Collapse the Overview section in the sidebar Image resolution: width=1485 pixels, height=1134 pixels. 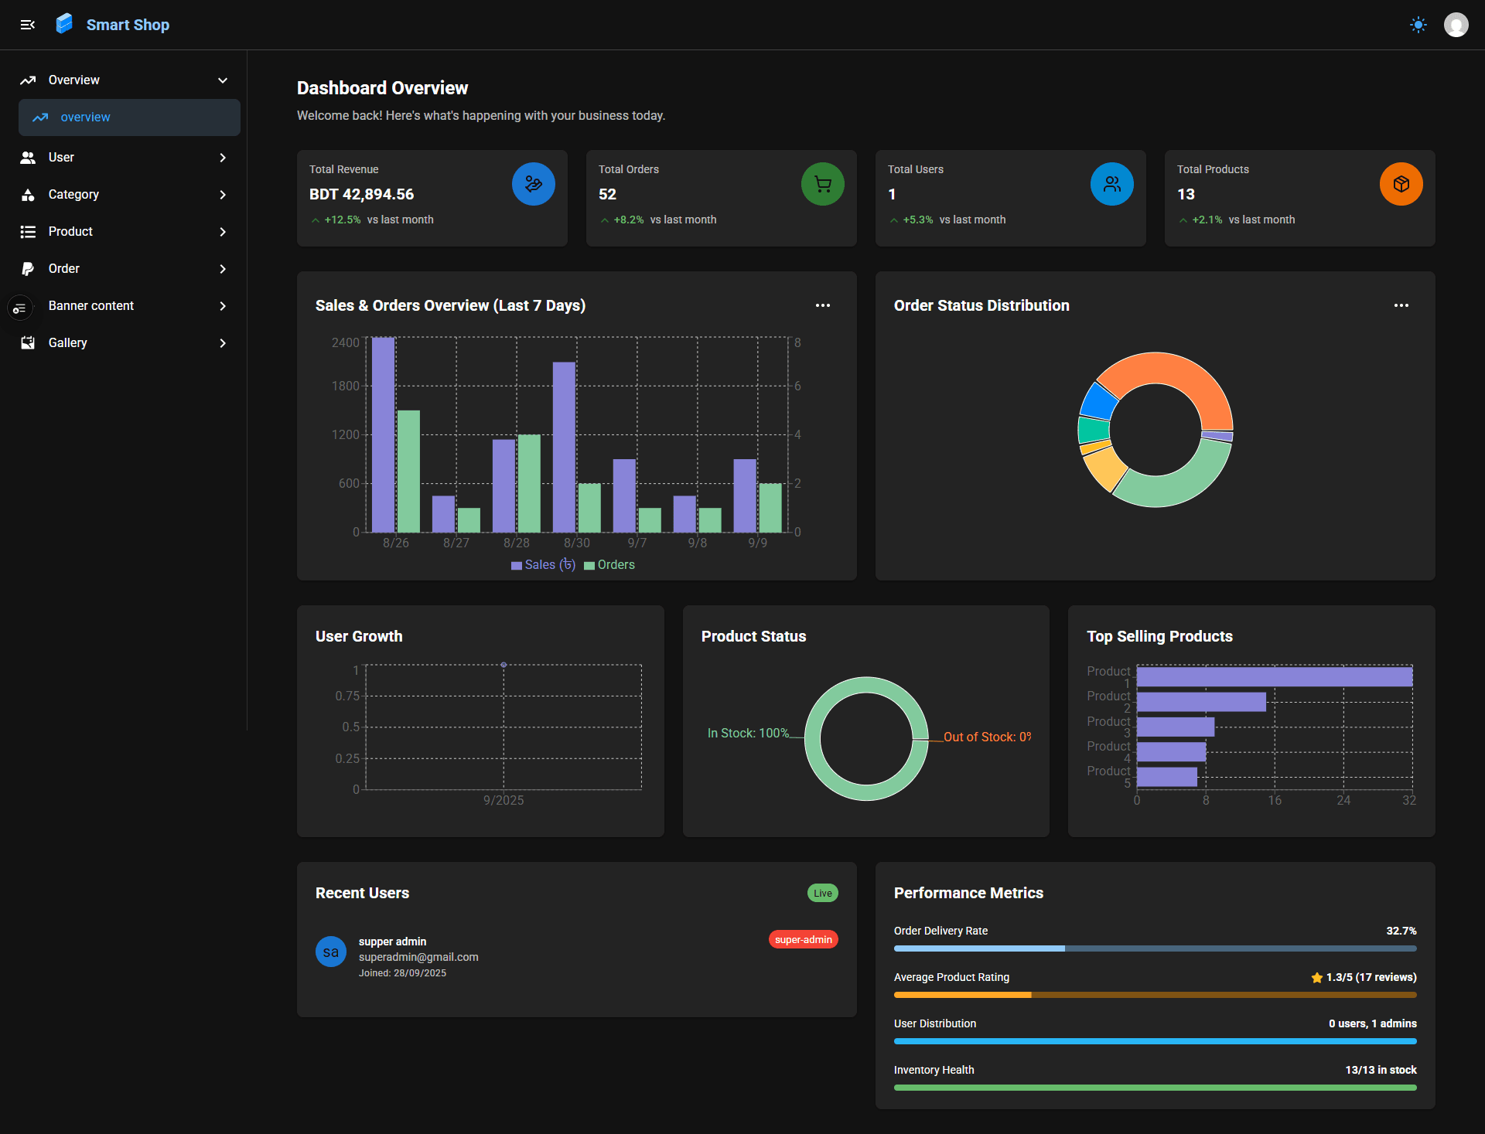pyautogui.click(x=223, y=80)
